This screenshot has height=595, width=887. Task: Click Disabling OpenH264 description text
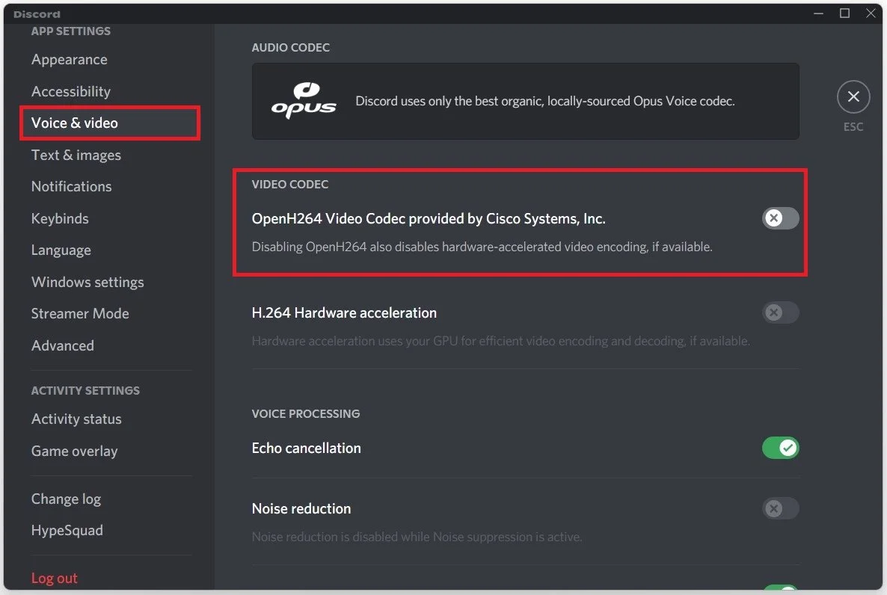click(x=482, y=247)
